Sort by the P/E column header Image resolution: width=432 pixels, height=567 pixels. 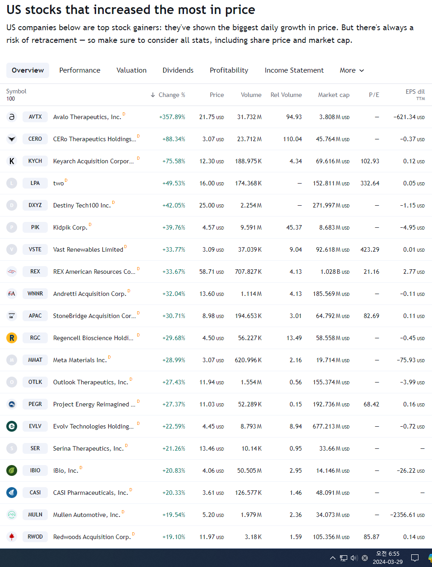(x=374, y=95)
